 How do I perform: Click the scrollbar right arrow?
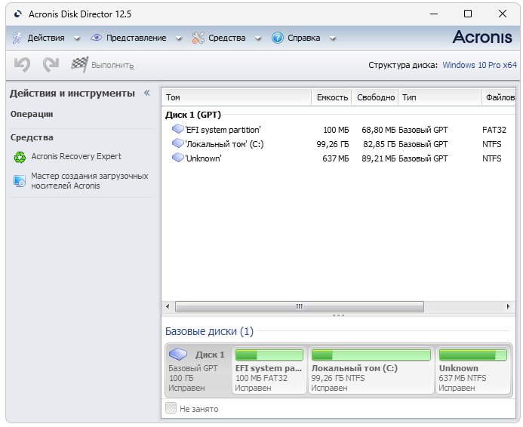[509, 306]
